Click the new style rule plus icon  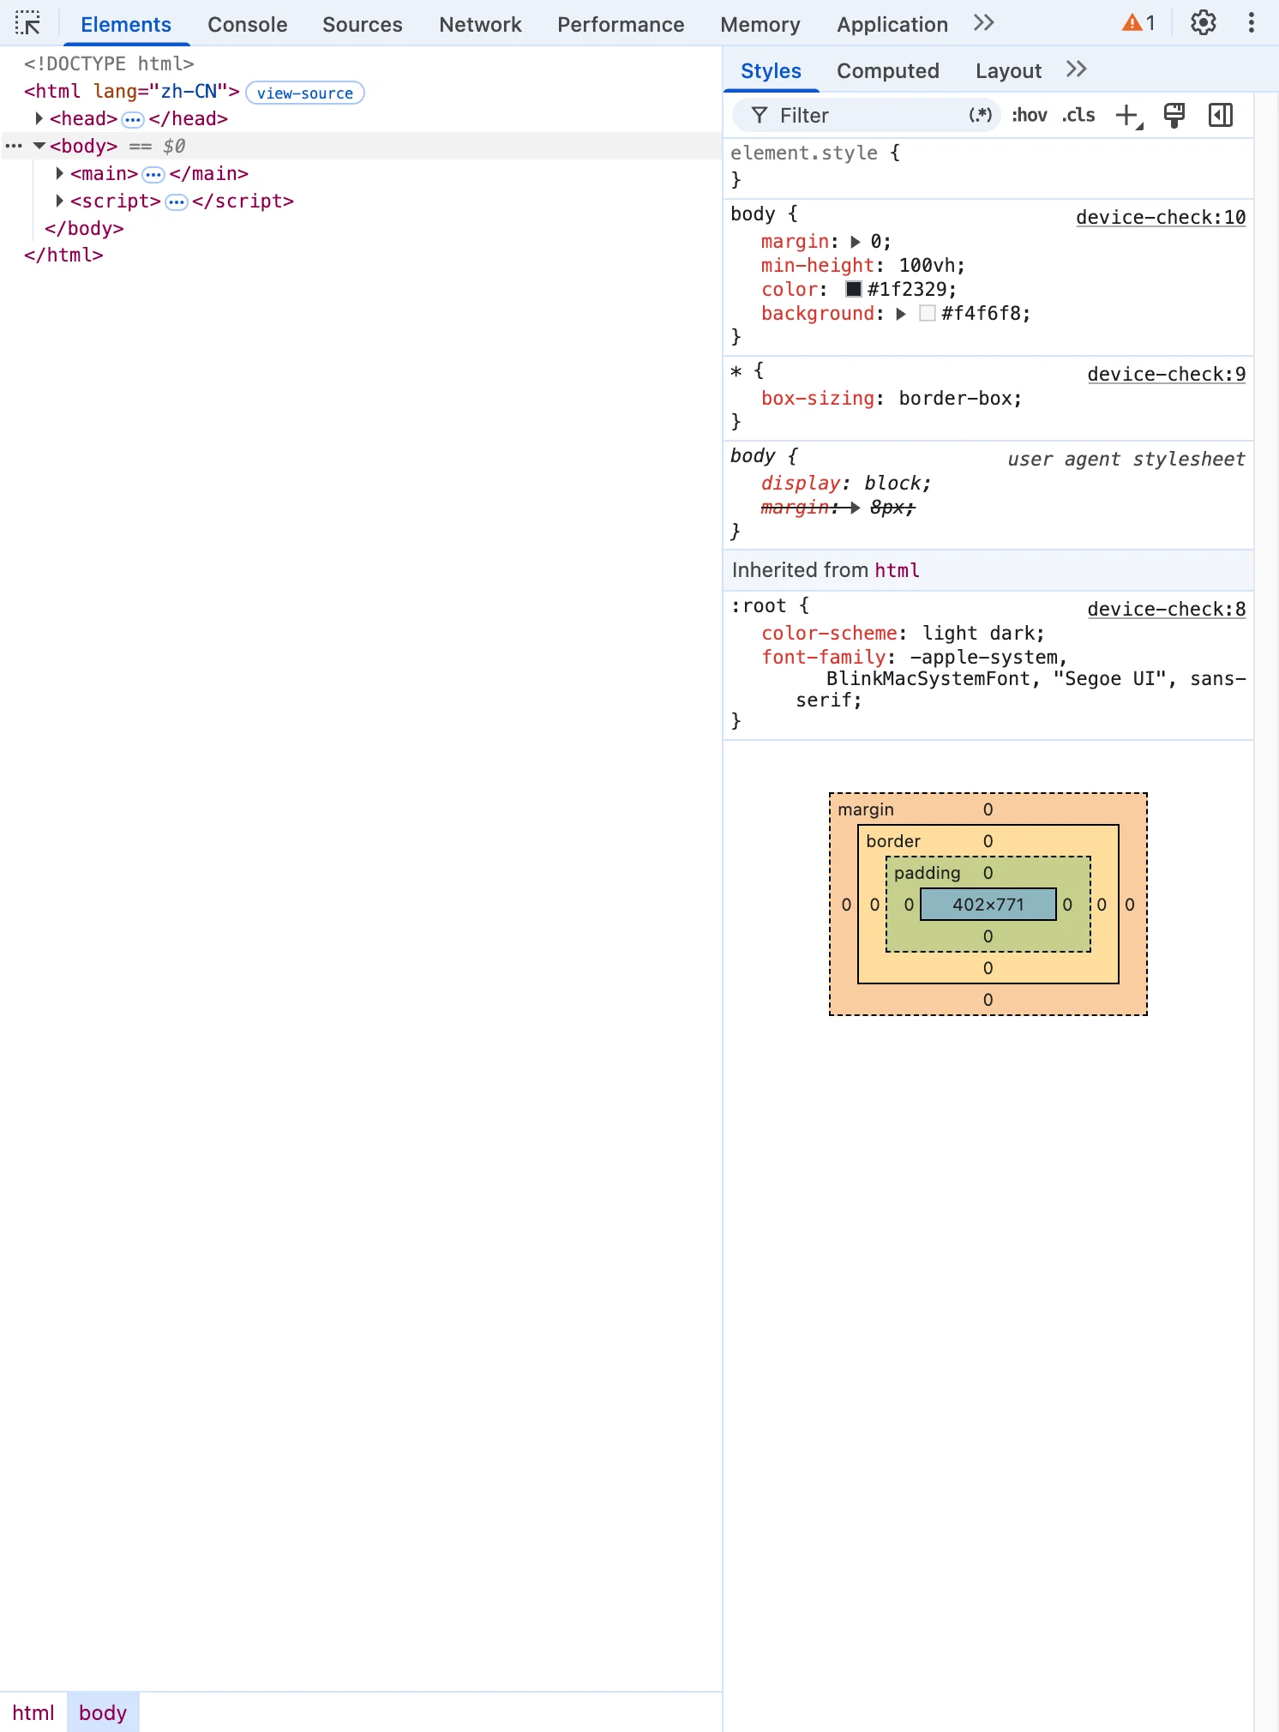pos(1128,116)
